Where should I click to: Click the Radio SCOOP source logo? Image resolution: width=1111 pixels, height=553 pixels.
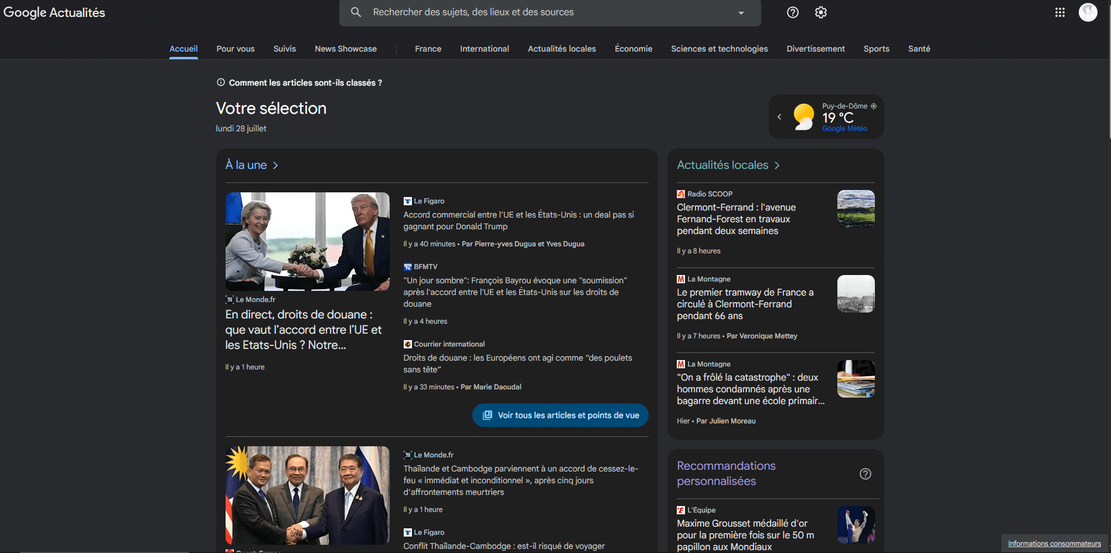(x=681, y=194)
